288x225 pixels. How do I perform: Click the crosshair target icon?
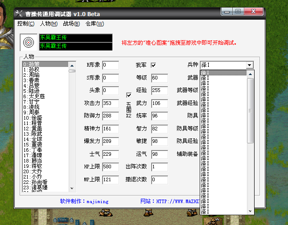pyautogui.click(x=29, y=42)
